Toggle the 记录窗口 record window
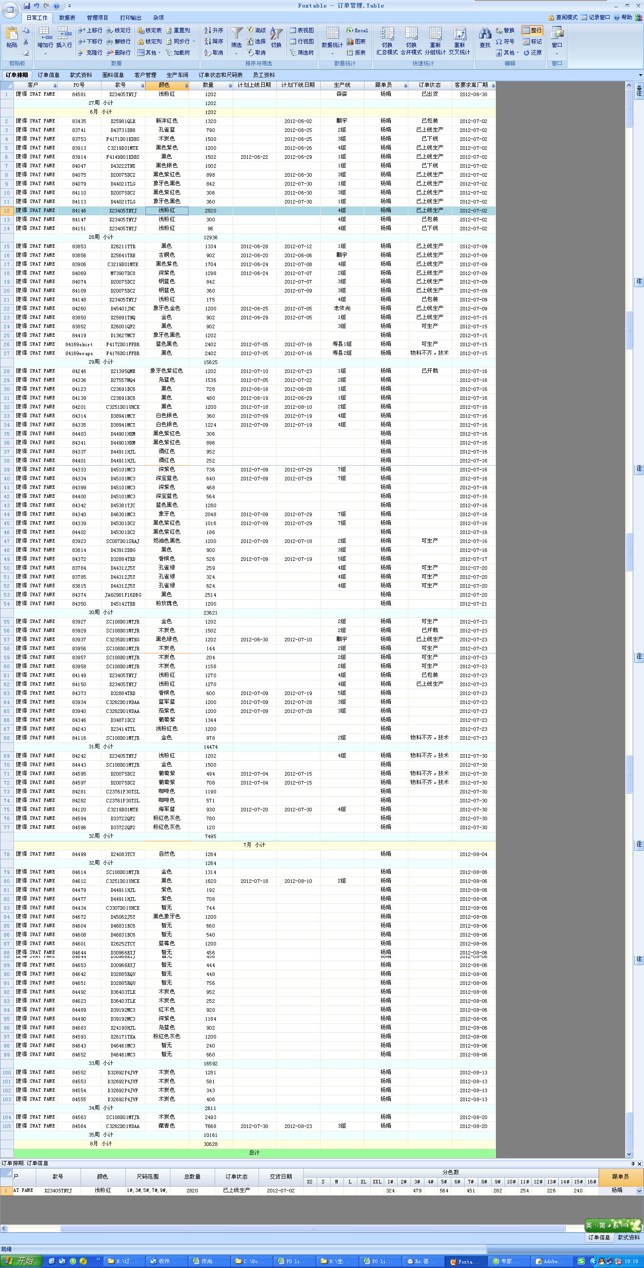The width and height of the screenshot is (644, 1268). pyautogui.click(x=596, y=17)
